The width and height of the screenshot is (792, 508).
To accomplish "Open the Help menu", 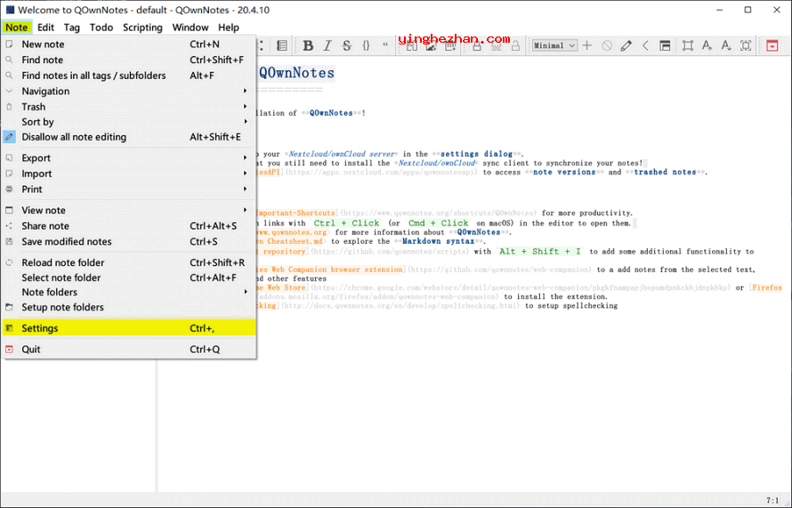I will point(229,28).
